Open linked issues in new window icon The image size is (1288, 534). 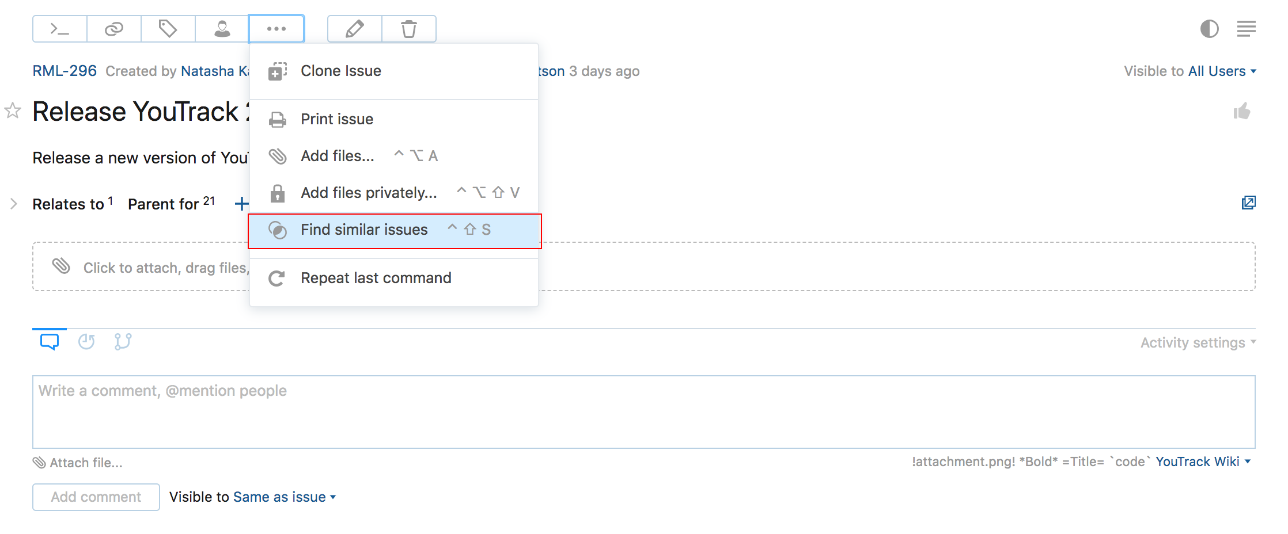point(1248,203)
